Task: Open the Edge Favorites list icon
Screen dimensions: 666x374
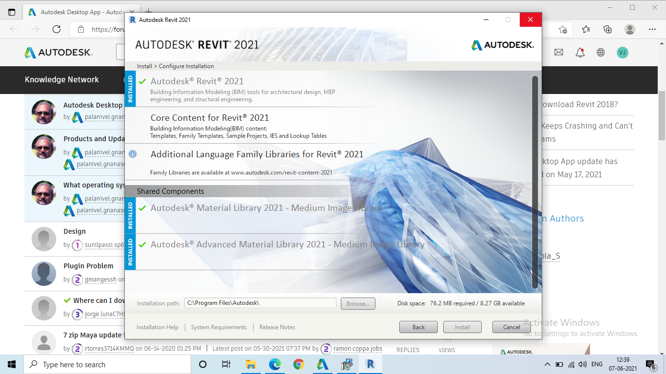Action: pyautogui.click(x=586, y=29)
